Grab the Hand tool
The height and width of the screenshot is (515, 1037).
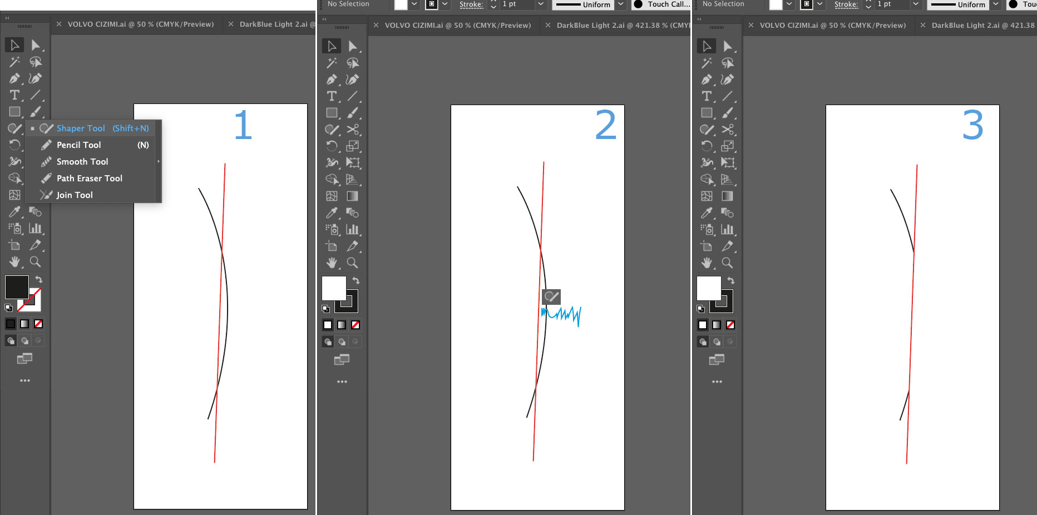click(14, 262)
